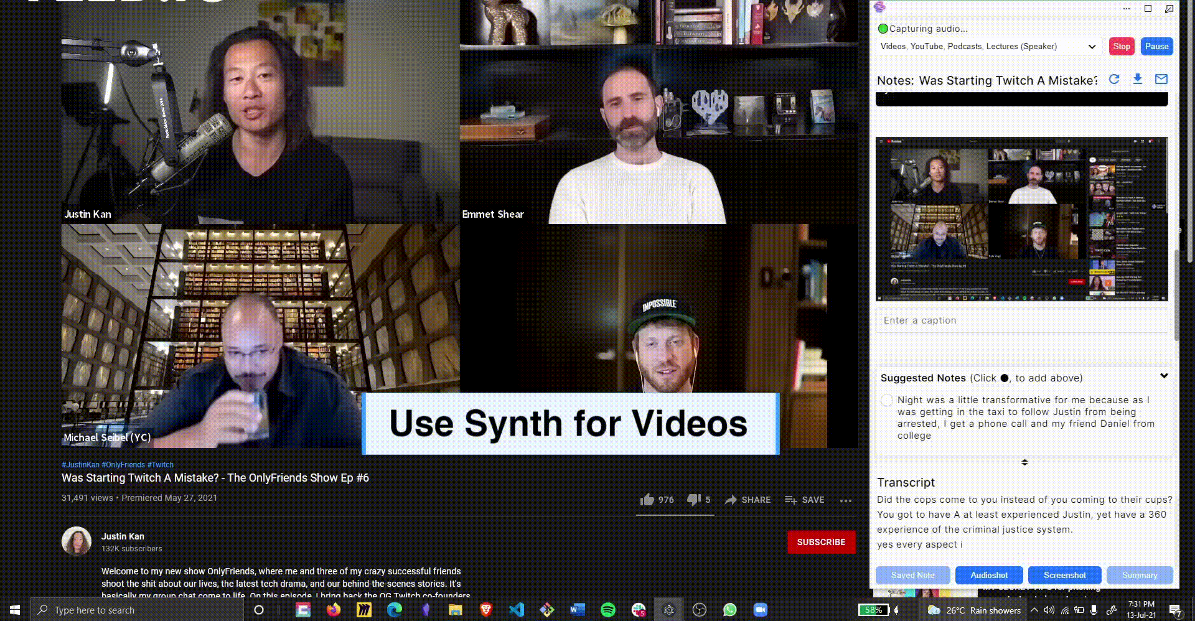1195x621 pixels.
Task: Subscribe to Justin Kan channel
Action: pyautogui.click(x=821, y=542)
